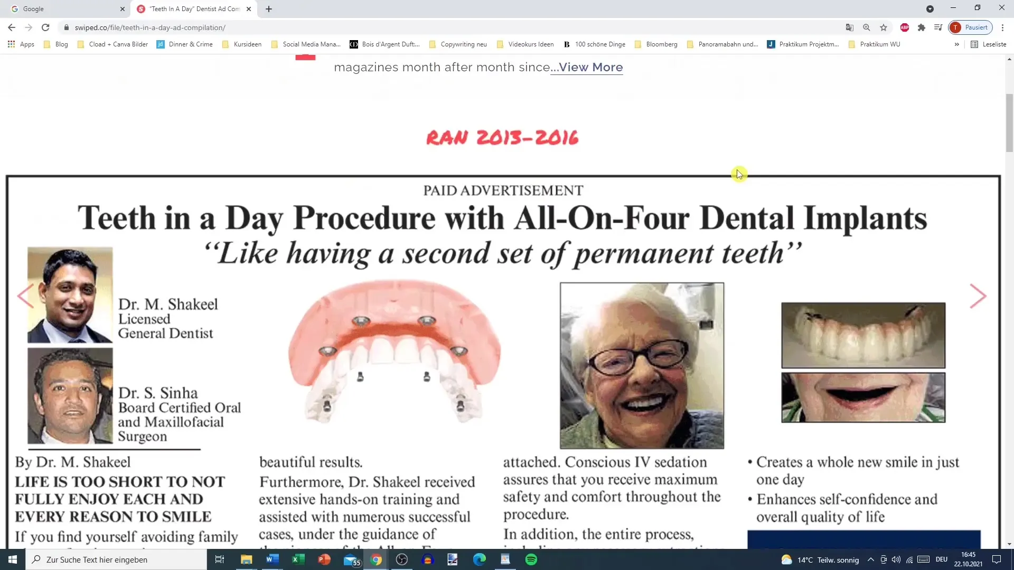Open a new browser tab
This screenshot has width=1014, height=570.
click(269, 9)
